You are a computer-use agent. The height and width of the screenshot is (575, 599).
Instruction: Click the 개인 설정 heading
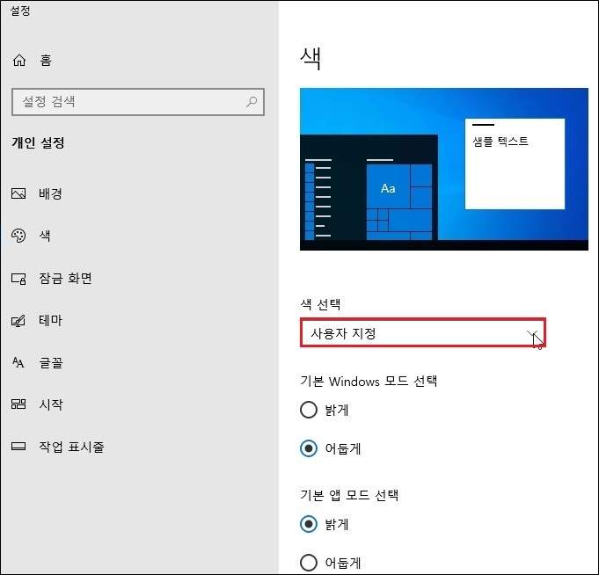tap(38, 143)
